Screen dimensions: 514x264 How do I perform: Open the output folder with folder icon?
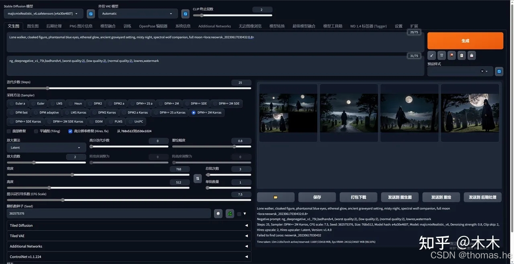tap(275, 197)
